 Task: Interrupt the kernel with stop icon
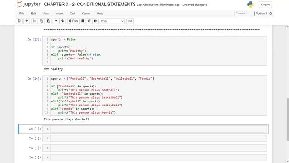point(83,21)
